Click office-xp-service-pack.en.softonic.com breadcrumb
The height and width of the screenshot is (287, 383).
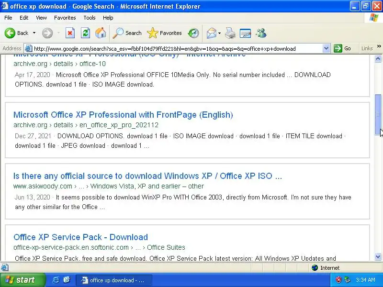[x=71, y=247]
